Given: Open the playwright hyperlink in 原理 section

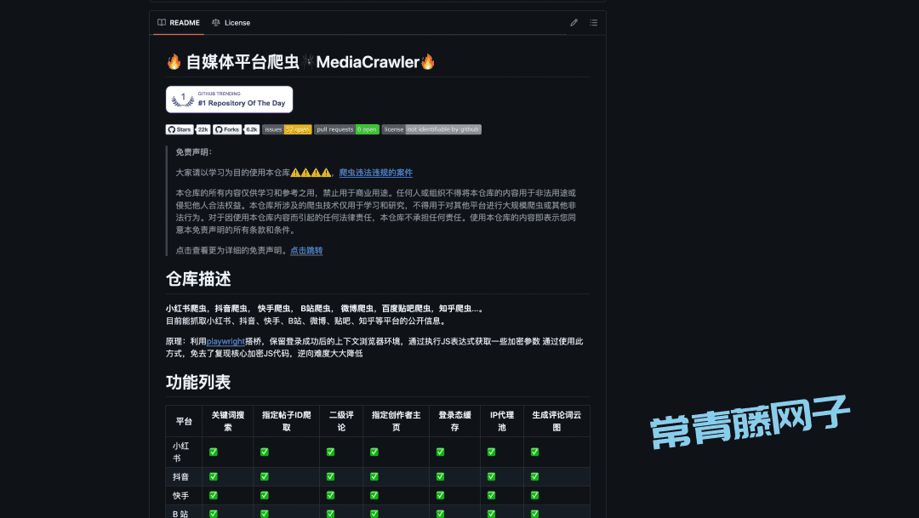Looking at the screenshot, I should [x=225, y=340].
